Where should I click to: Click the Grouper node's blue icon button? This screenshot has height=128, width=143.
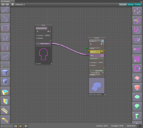[x=103, y=41]
